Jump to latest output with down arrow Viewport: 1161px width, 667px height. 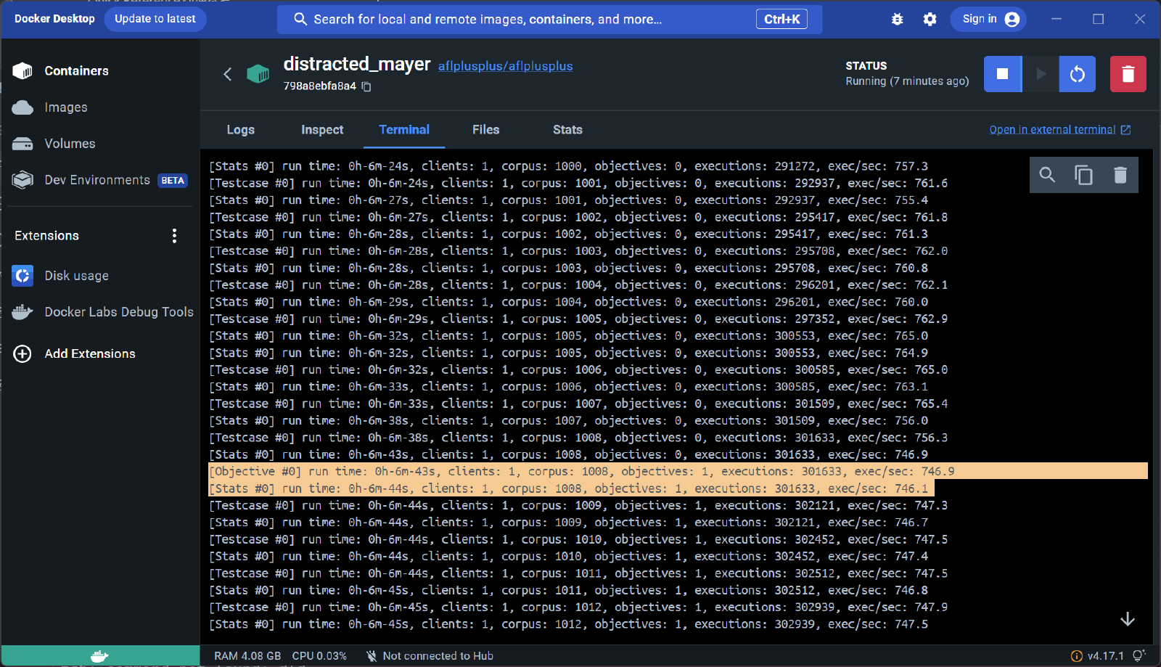(x=1127, y=619)
